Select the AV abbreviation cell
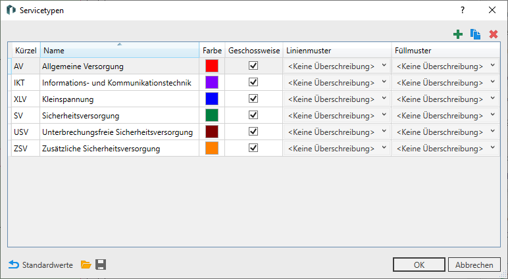The height and width of the screenshot is (279, 508). [26, 66]
